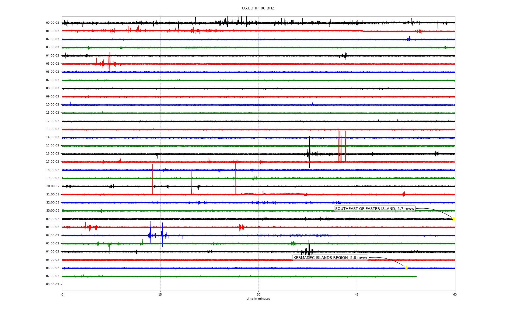Click the 15 minute x-axis tick label

click(x=160, y=295)
